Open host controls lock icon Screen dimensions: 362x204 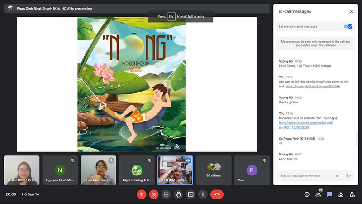352,194
